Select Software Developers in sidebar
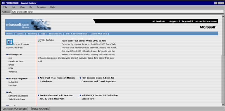This screenshot has width=225, height=111. click(x=18, y=96)
